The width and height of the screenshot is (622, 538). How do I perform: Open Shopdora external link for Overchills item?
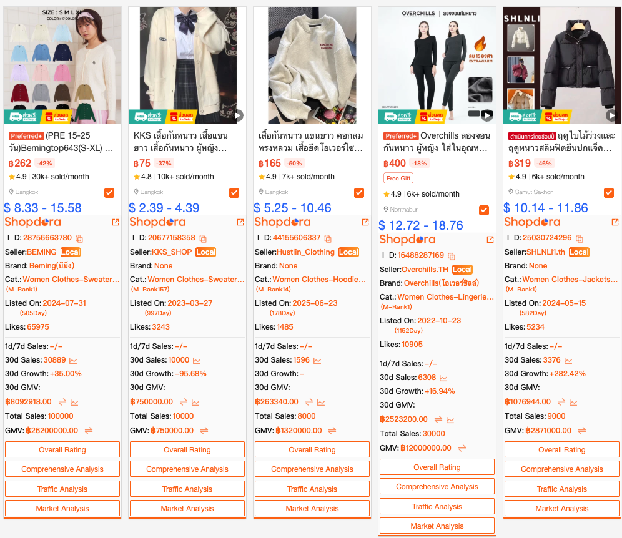click(x=490, y=240)
